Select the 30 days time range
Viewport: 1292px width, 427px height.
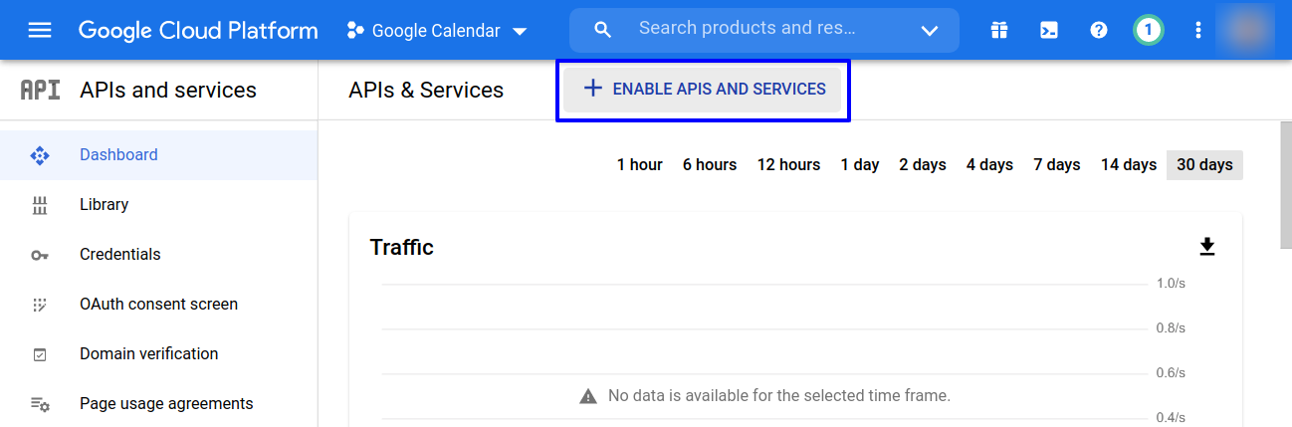tap(1204, 165)
